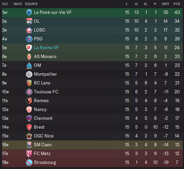
Task: Click the Strasbourg club logo
Action: pyautogui.click(x=29, y=163)
